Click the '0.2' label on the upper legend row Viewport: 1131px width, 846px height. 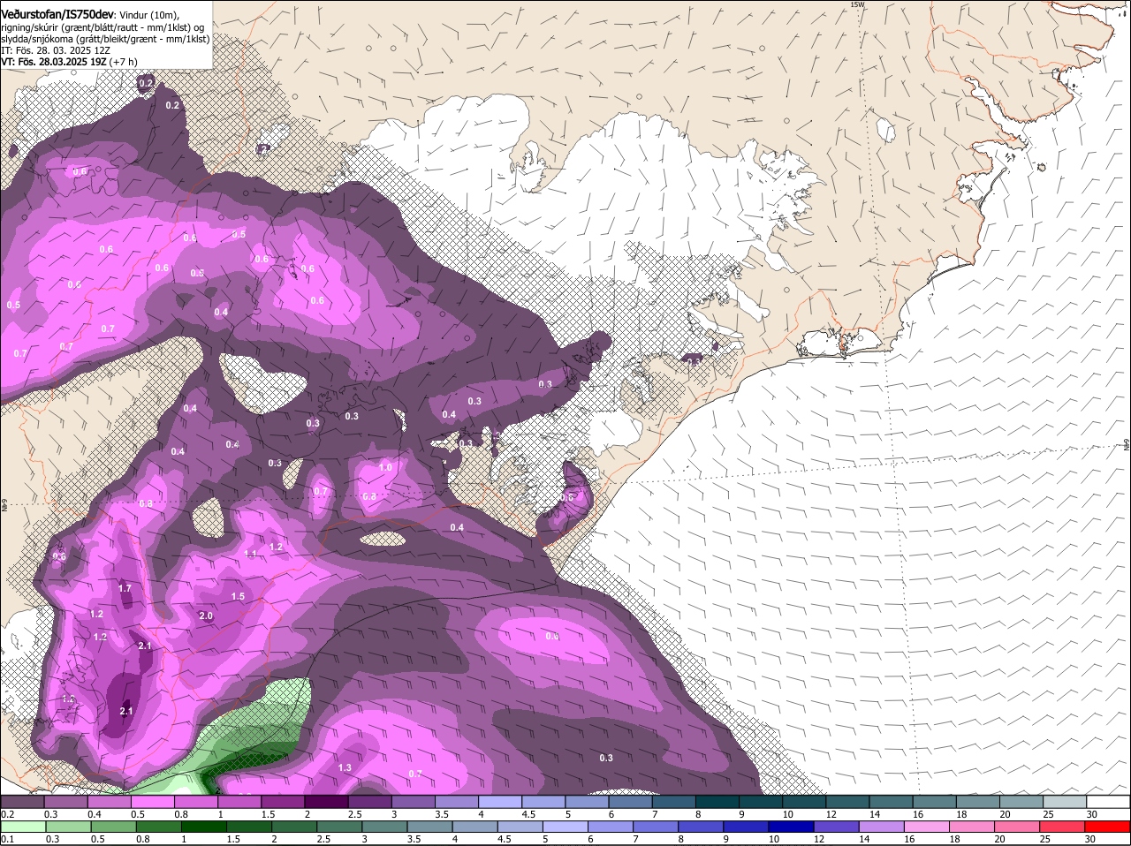7,814
